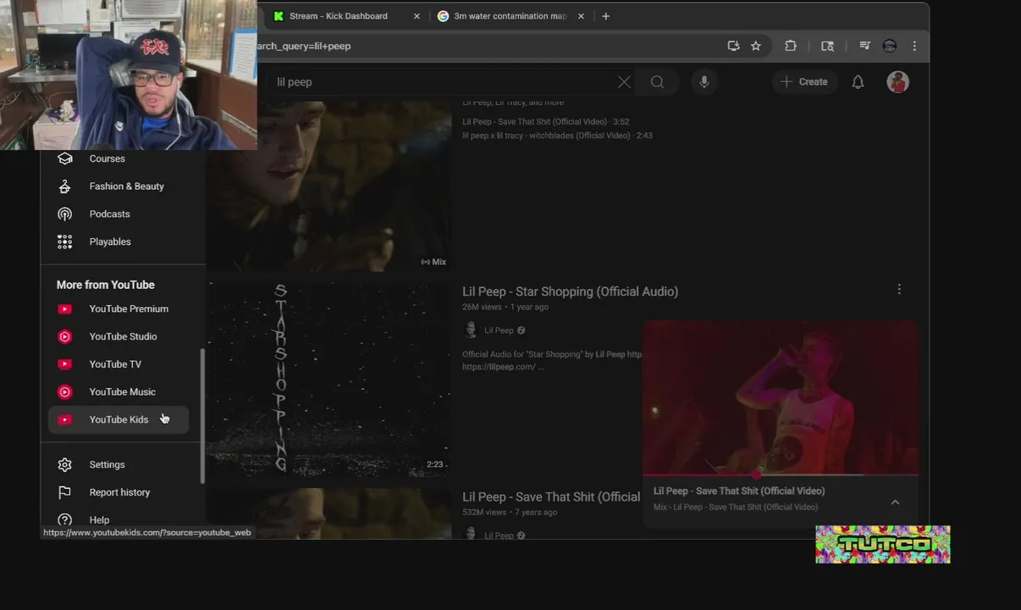This screenshot has height=610, width=1021.
Task: Open the Mix playlist thumbnail
Action: [x=328, y=185]
